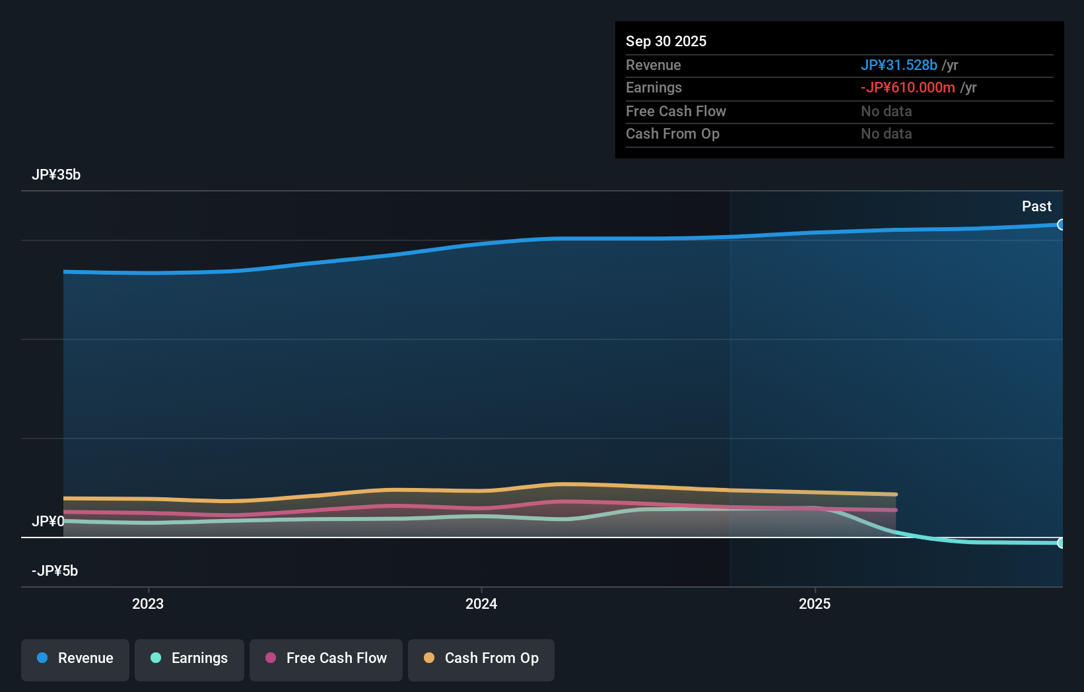This screenshot has width=1084, height=692.
Task: Click the pink Free Cash Flow legend dot
Action: (269, 658)
